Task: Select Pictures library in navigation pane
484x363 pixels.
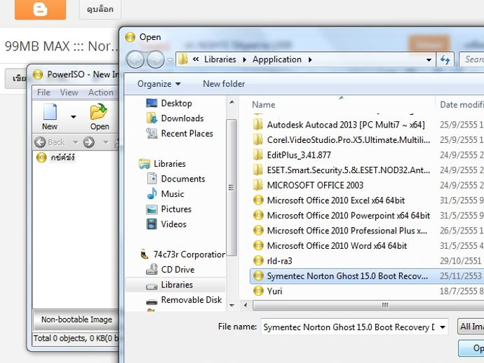Action: click(169, 209)
